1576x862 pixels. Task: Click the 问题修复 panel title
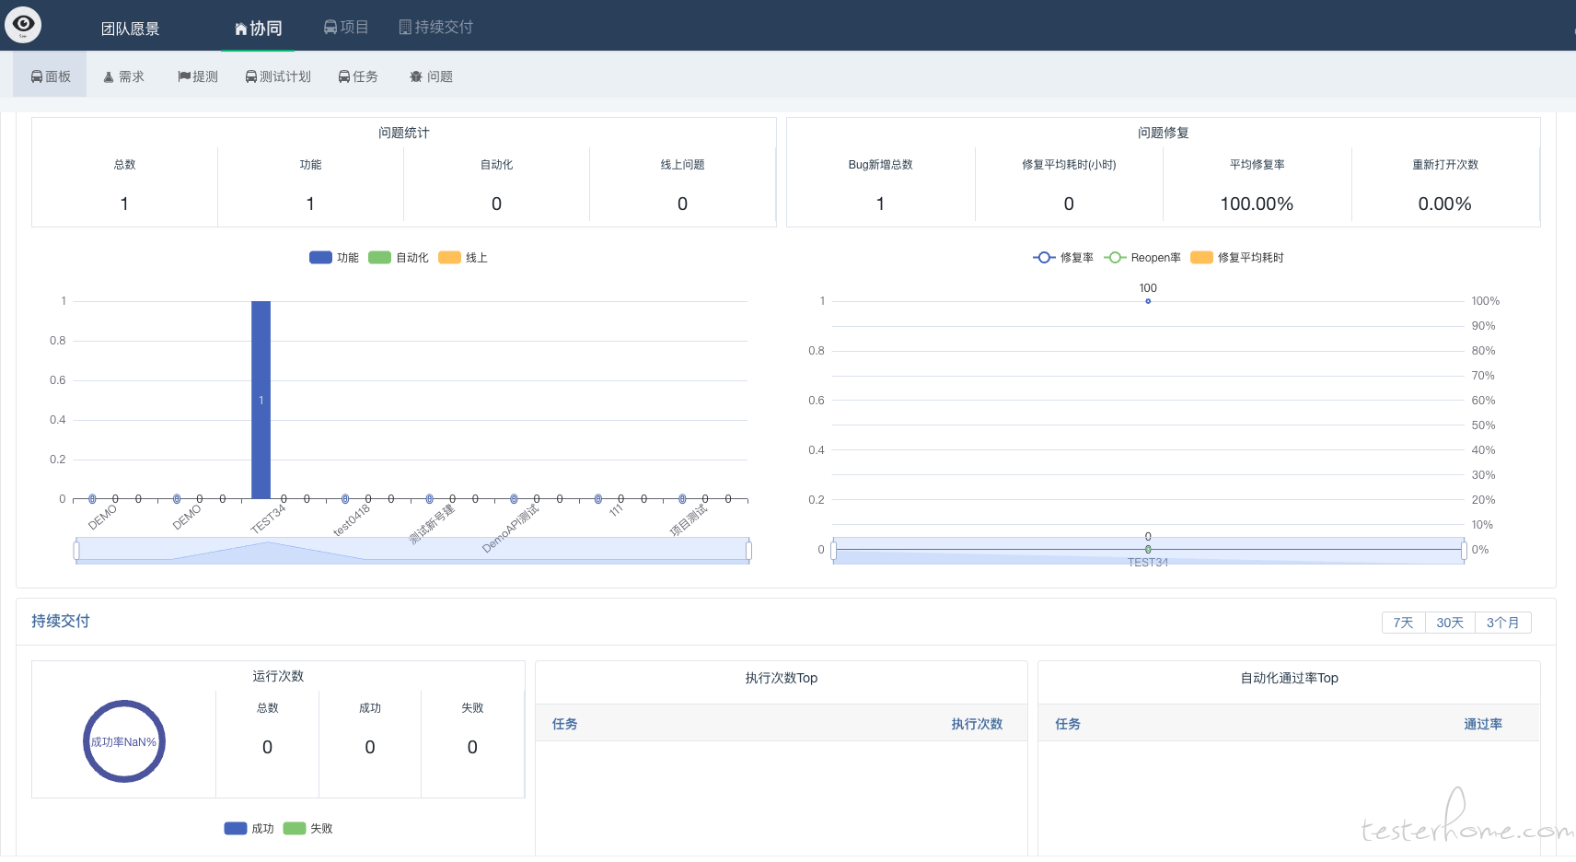1164,133
